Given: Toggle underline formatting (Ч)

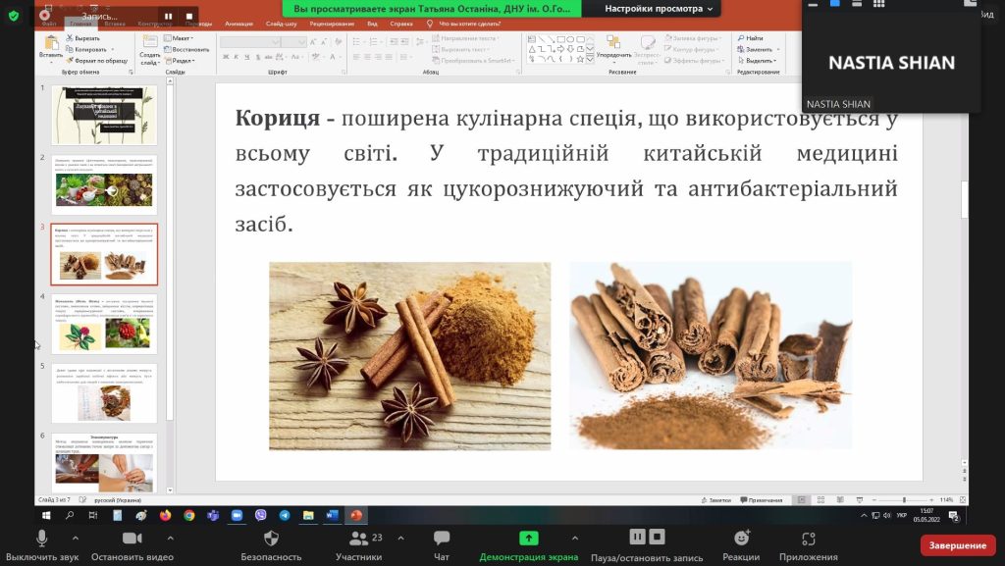Looking at the screenshot, I should click(246, 57).
